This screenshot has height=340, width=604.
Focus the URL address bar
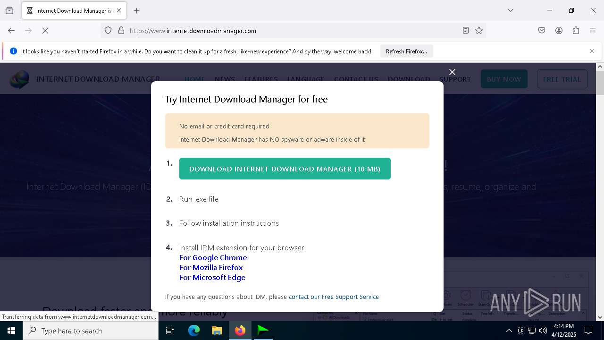(x=293, y=31)
